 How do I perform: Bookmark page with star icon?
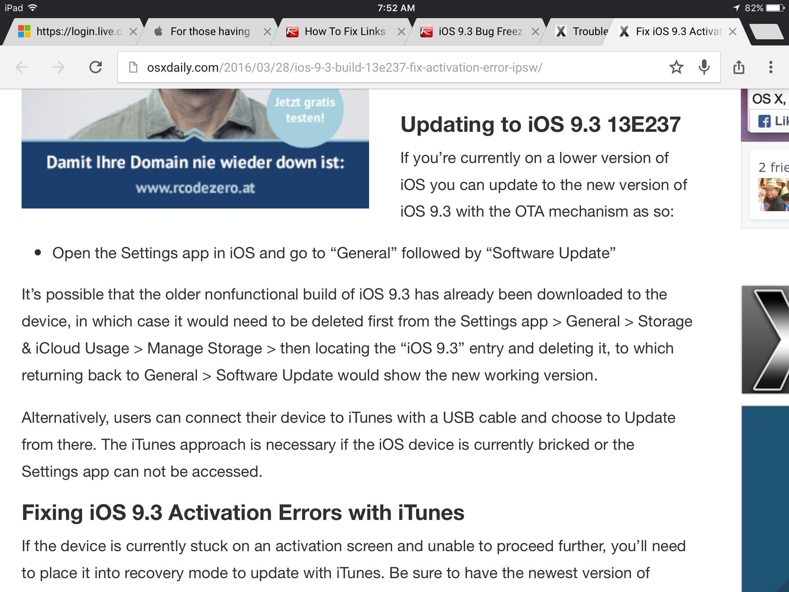point(676,67)
